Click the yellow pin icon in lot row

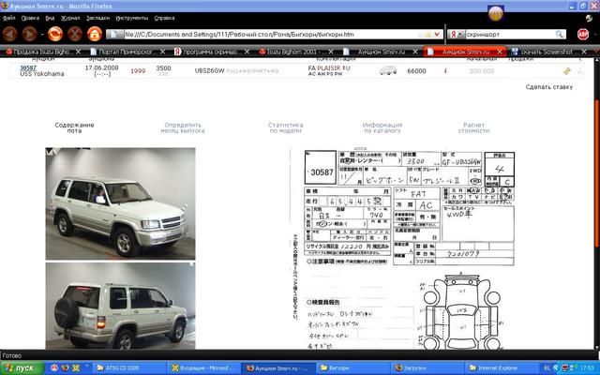click(566, 71)
